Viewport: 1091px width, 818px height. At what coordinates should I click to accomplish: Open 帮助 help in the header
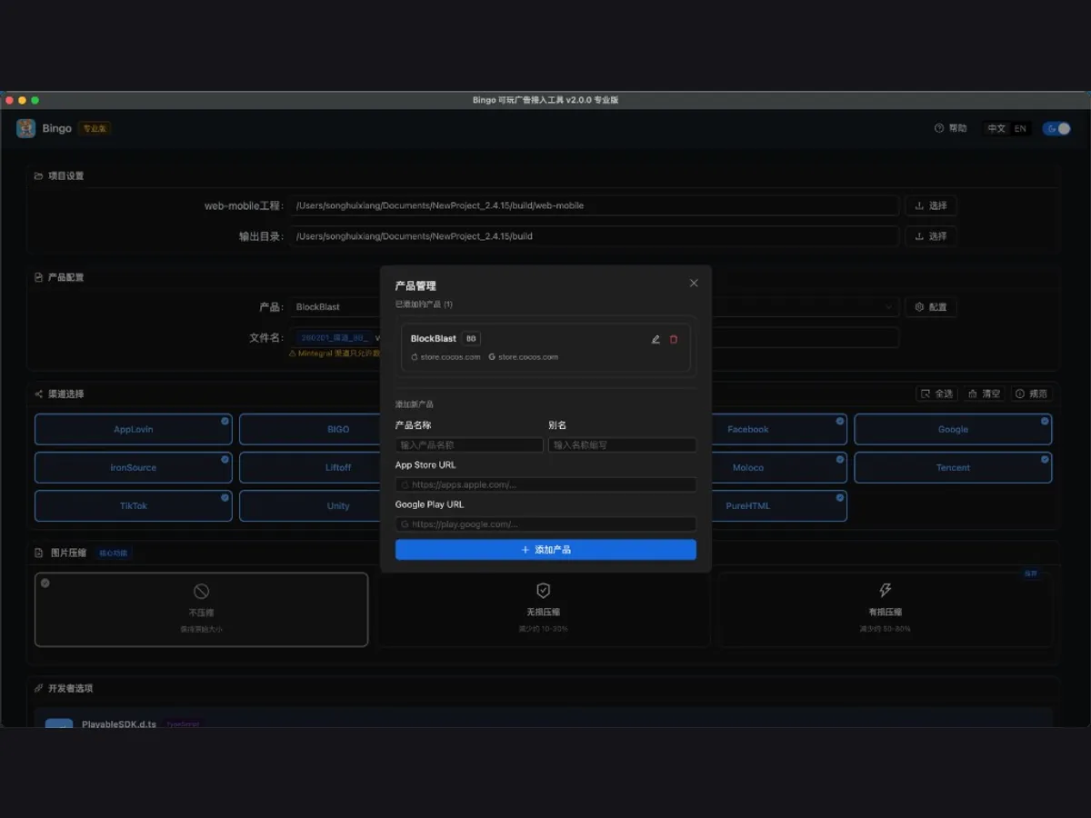pos(951,128)
